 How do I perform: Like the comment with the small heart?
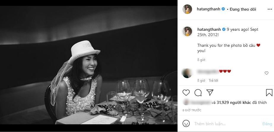(x=266, y=73)
